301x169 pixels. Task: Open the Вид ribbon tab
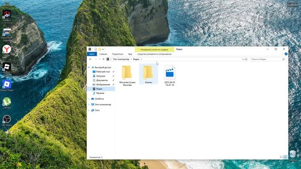[x=130, y=54]
